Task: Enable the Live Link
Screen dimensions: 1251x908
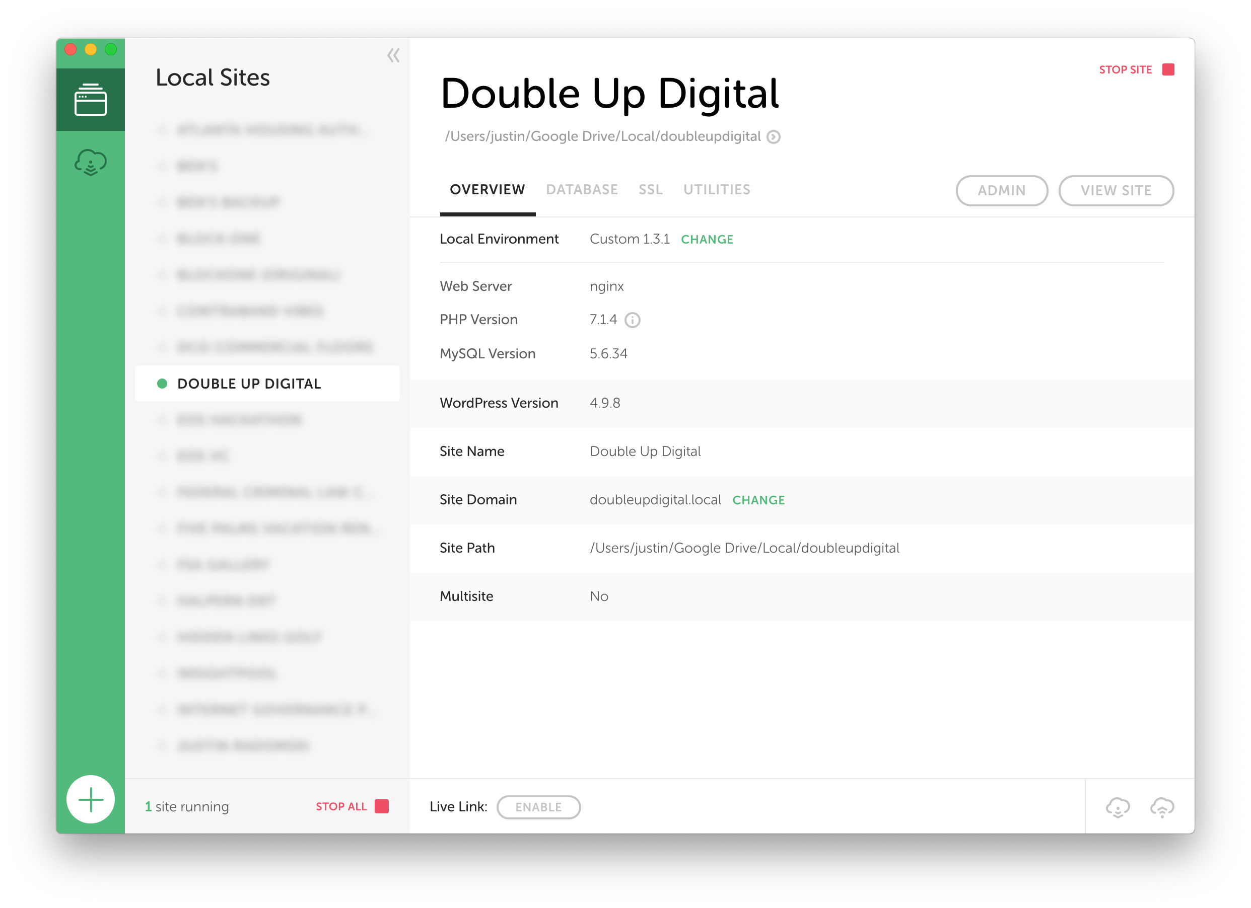Action: click(538, 807)
